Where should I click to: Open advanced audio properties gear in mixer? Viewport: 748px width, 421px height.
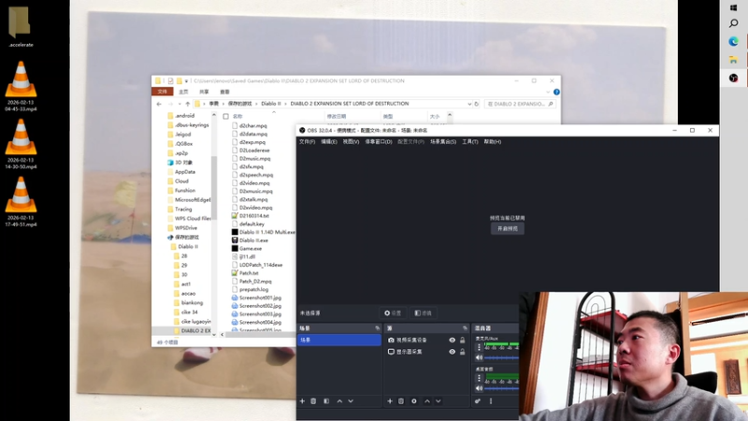click(x=478, y=401)
